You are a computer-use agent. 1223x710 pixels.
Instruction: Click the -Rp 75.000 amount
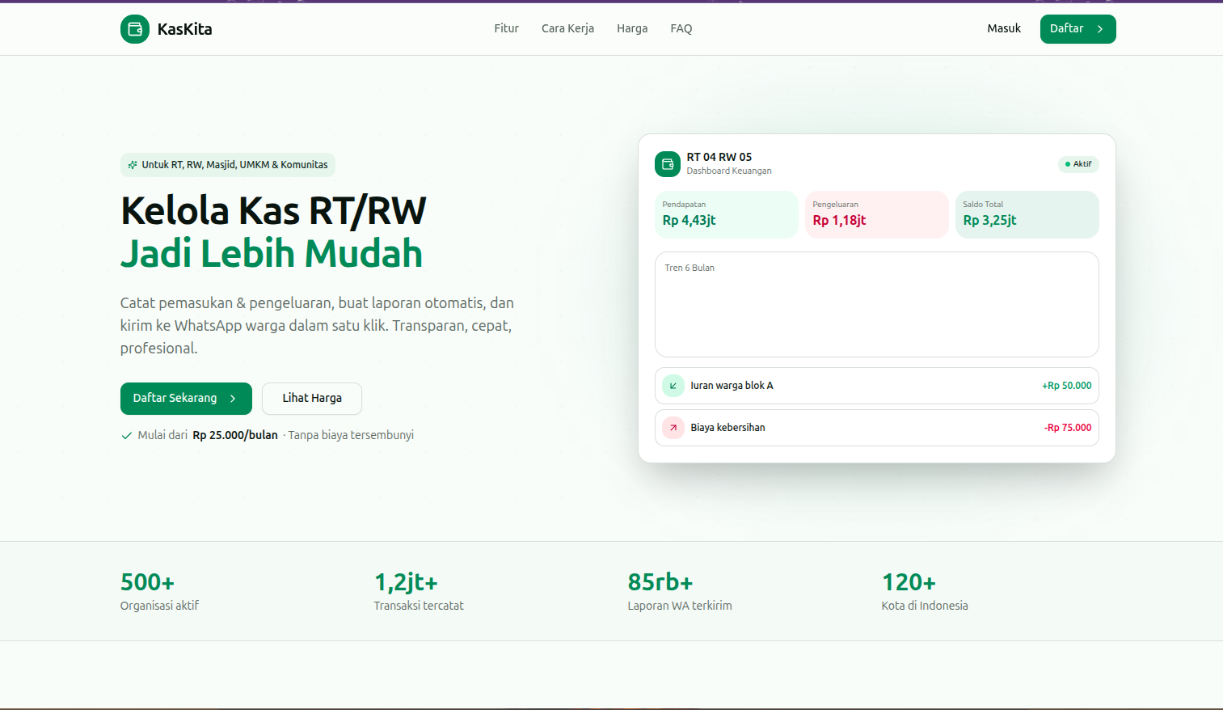1068,428
